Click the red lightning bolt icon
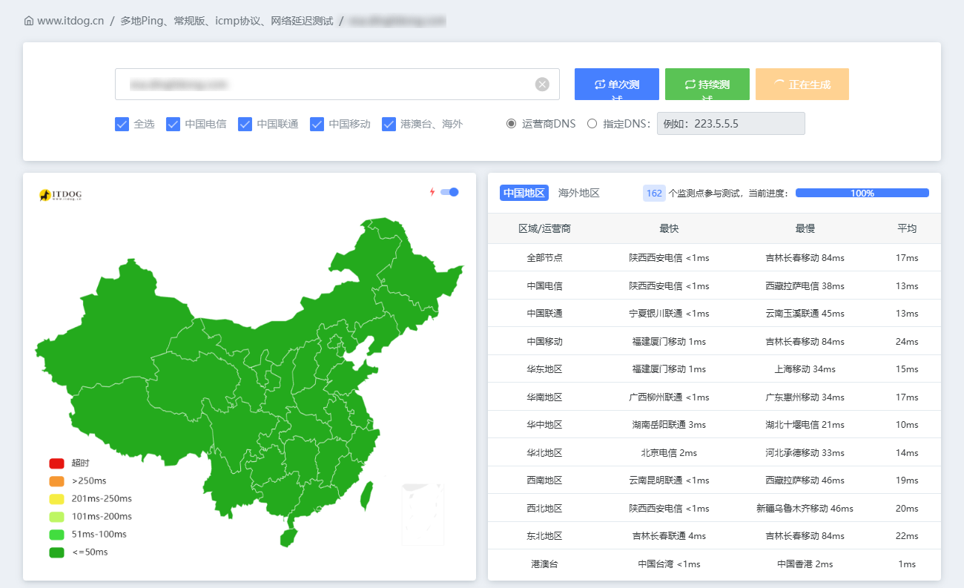This screenshot has width=964, height=588. point(432,192)
